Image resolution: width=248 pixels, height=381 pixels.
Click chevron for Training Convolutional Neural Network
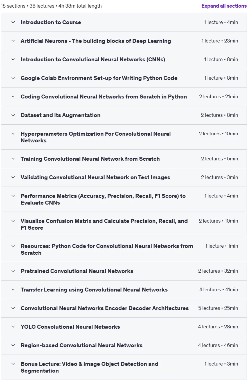pos(13,159)
